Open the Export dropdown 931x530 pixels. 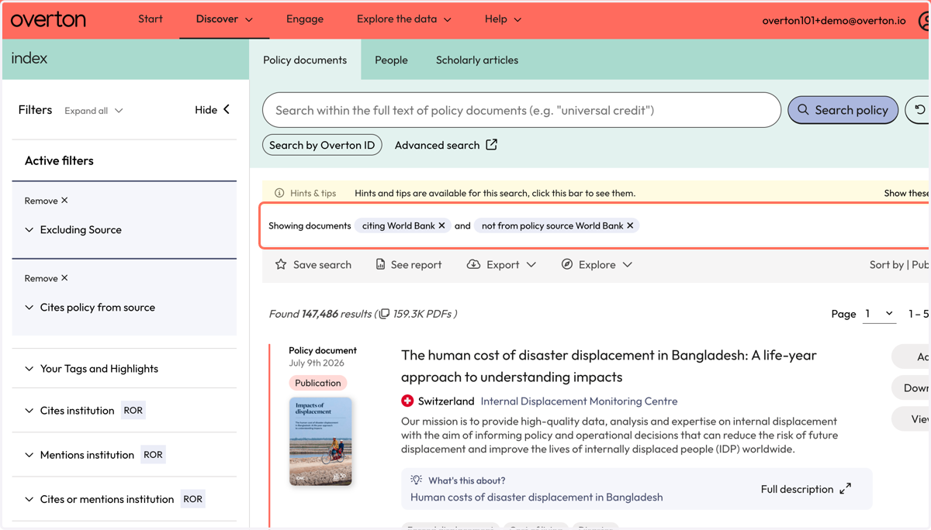pyautogui.click(x=501, y=264)
